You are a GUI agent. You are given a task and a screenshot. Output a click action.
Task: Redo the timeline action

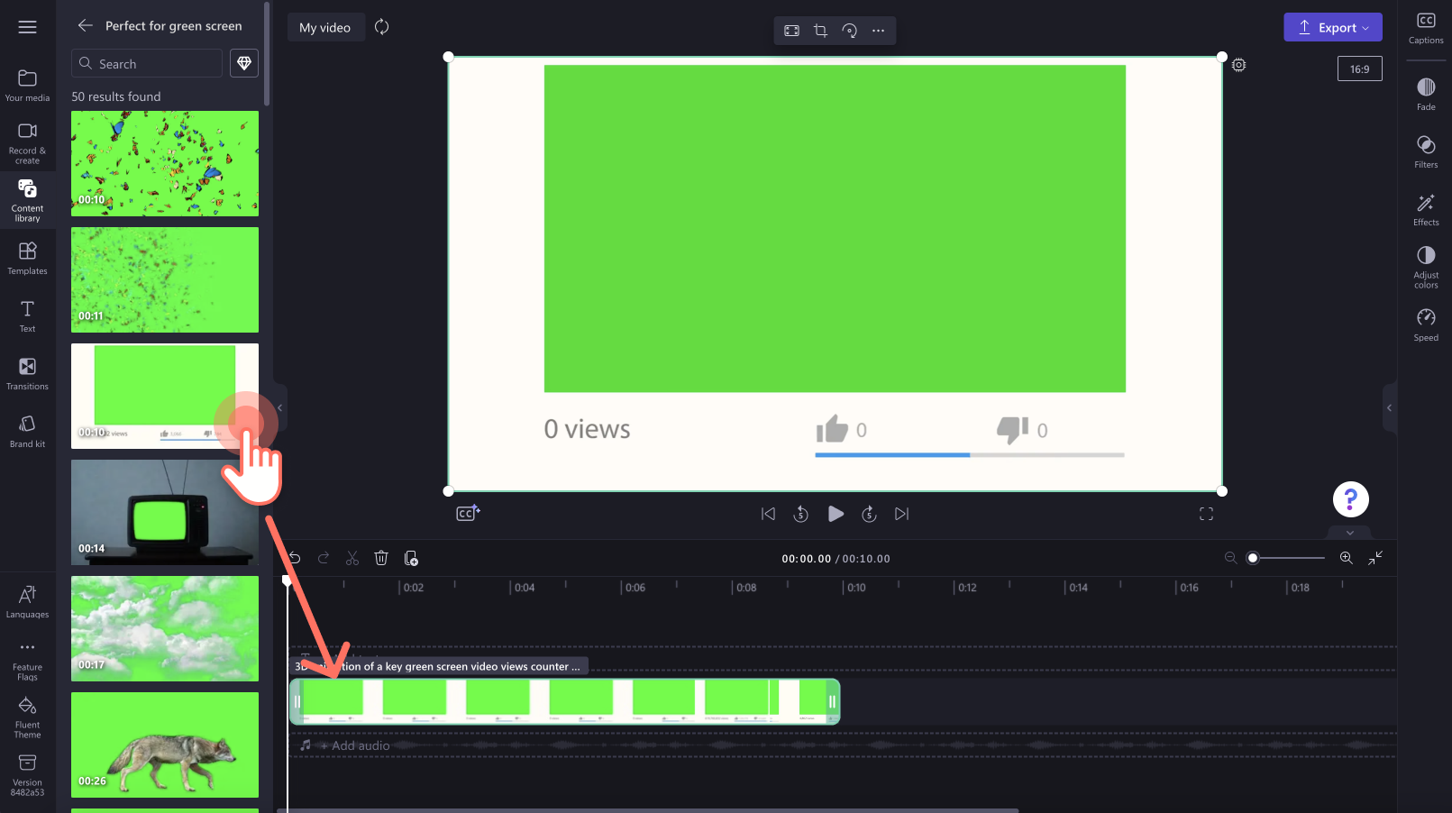coord(324,559)
